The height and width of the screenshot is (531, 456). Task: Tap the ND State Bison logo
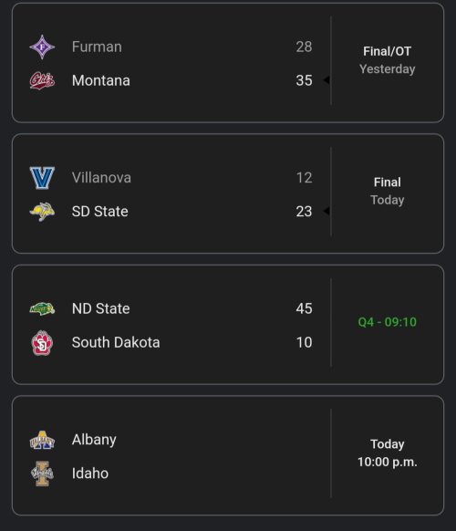pyautogui.click(x=42, y=309)
